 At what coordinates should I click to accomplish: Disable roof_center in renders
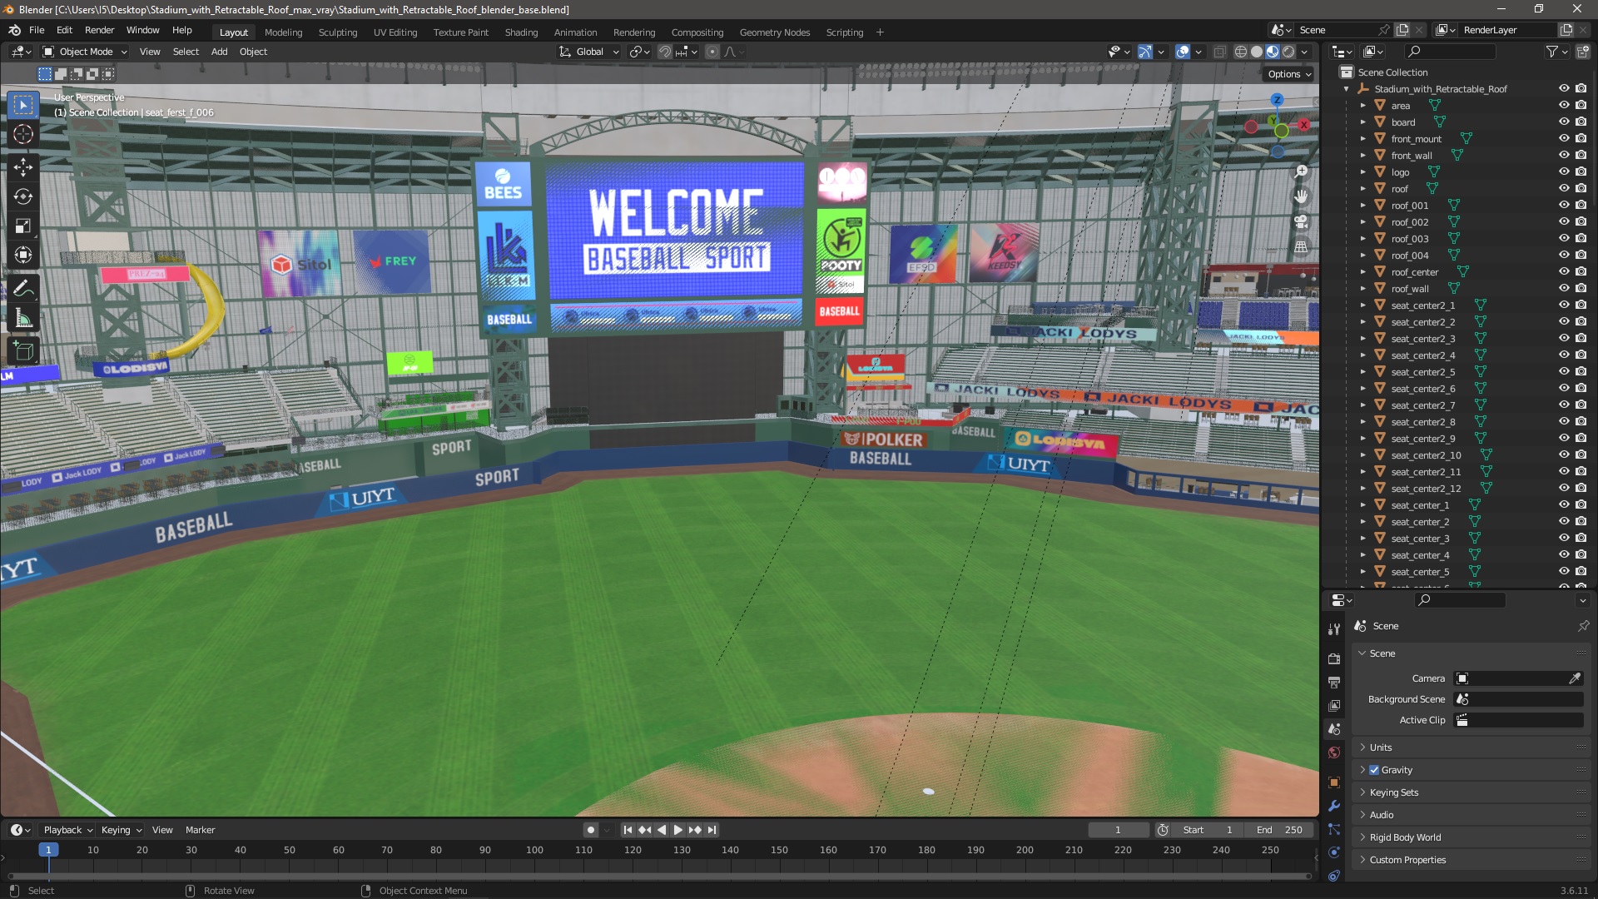(x=1581, y=272)
